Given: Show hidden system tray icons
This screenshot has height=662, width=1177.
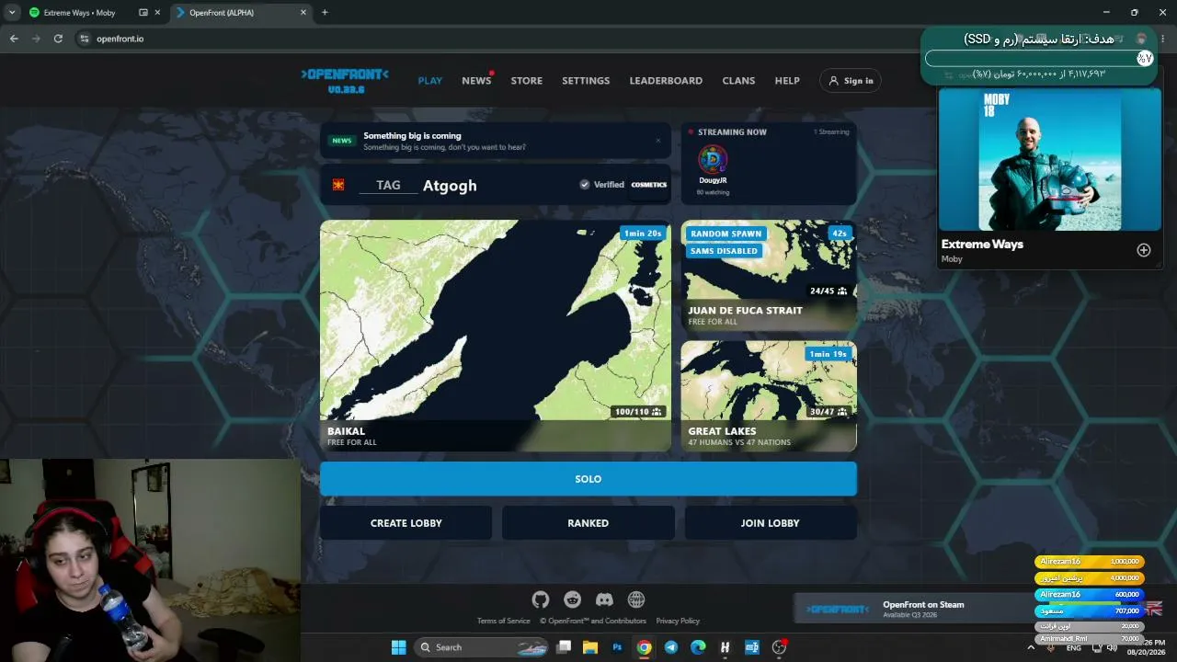Looking at the screenshot, I should click(1030, 647).
